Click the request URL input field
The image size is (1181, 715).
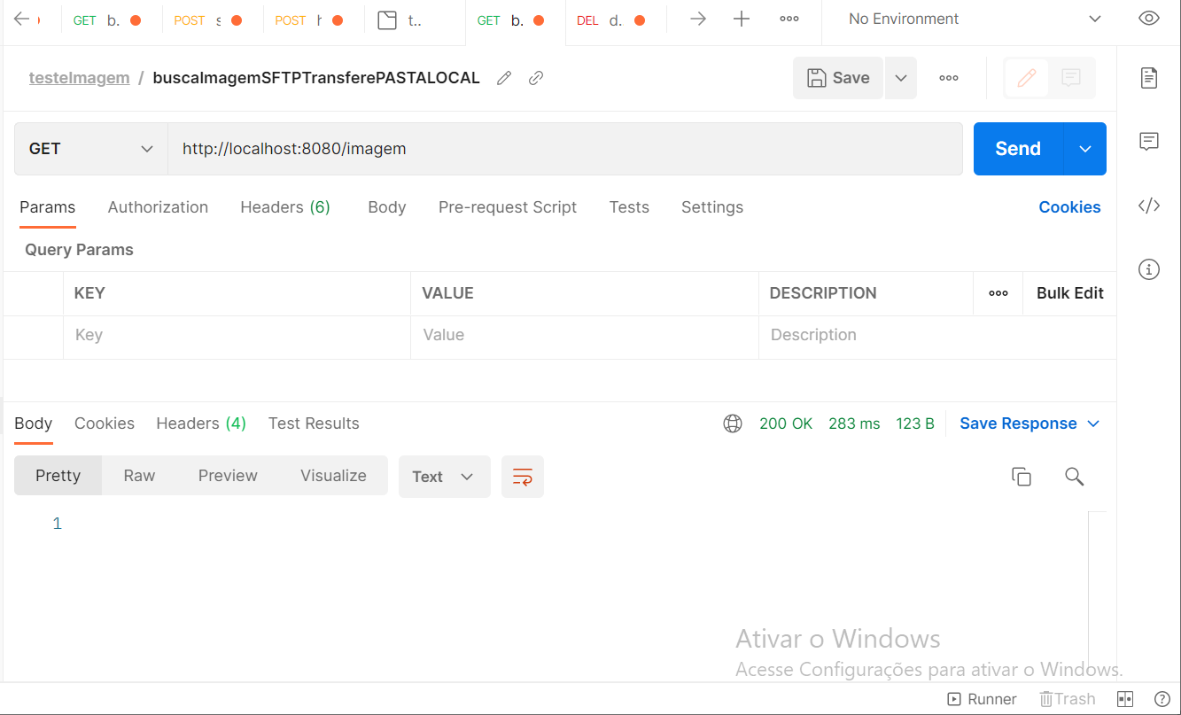[565, 149]
